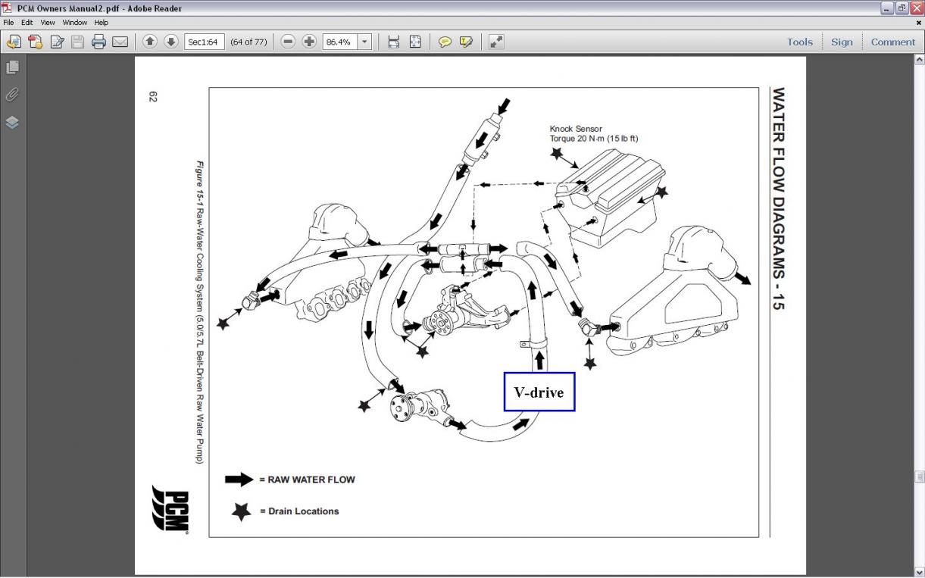Toggle fit page width view
The width and height of the screenshot is (925, 578).
point(392,42)
